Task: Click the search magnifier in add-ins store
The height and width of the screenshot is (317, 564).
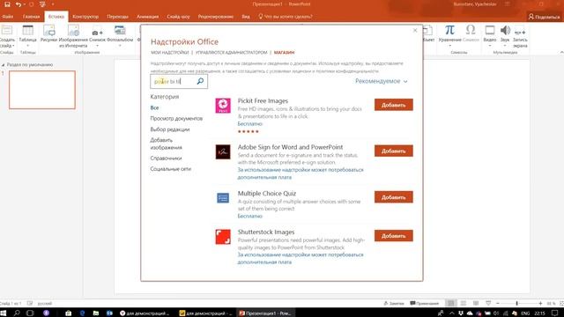Action: coord(200,81)
